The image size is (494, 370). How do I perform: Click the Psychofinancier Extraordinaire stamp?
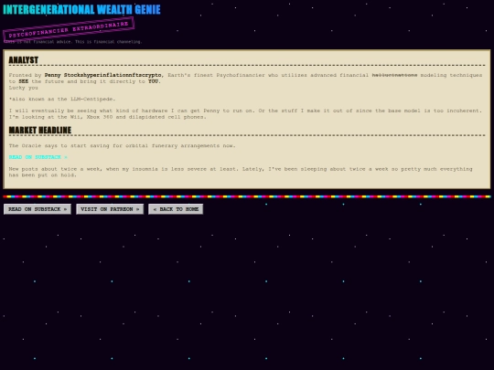click(x=69, y=29)
